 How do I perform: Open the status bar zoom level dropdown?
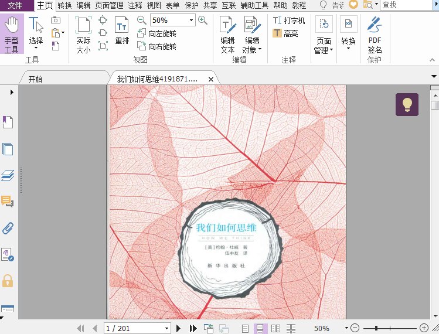click(x=346, y=328)
